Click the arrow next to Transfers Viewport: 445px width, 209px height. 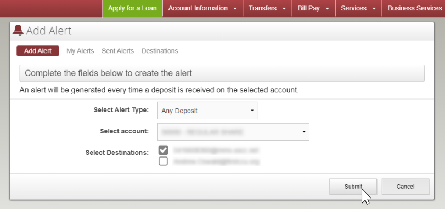click(284, 9)
